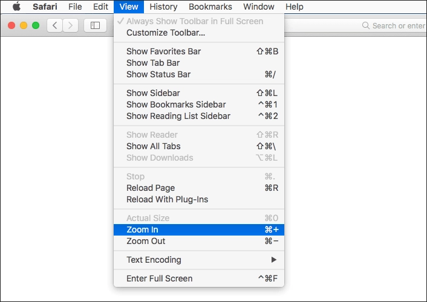Select Enter Full Screen option

199,278
